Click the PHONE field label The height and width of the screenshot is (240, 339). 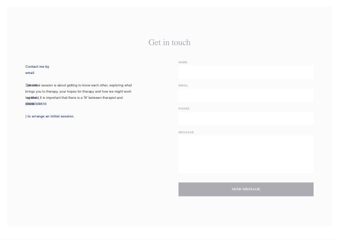184,108
